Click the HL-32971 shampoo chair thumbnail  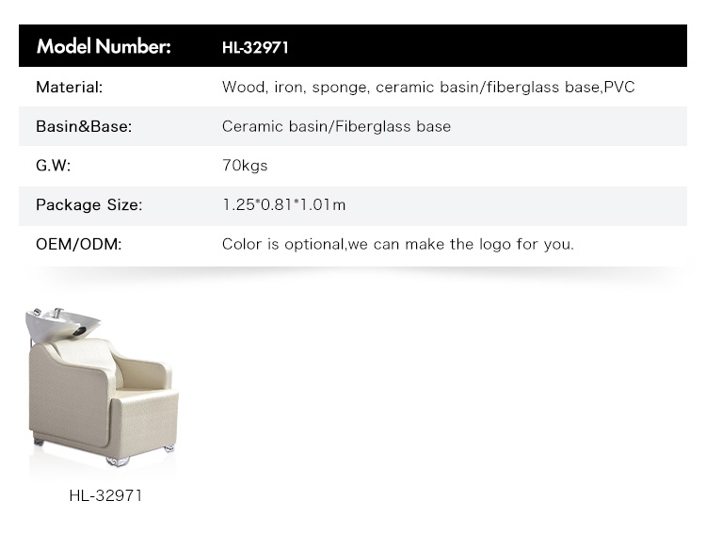(103, 387)
